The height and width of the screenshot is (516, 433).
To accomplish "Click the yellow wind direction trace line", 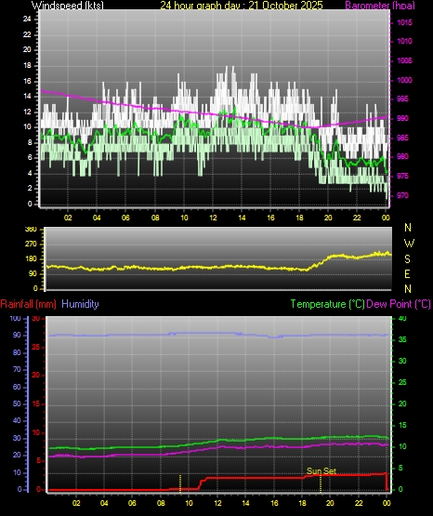I will tap(217, 267).
